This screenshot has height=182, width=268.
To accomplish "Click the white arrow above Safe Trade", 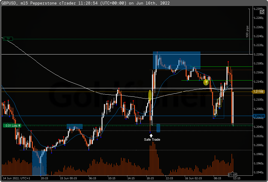I will point(151,136).
